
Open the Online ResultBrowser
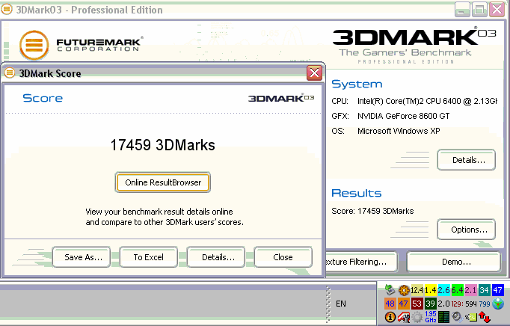163,182
